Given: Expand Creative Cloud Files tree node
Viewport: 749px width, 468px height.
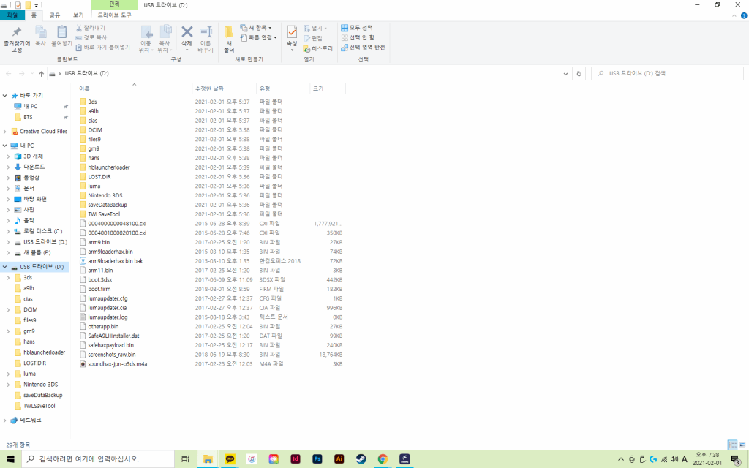Looking at the screenshot, I should 5,132.
